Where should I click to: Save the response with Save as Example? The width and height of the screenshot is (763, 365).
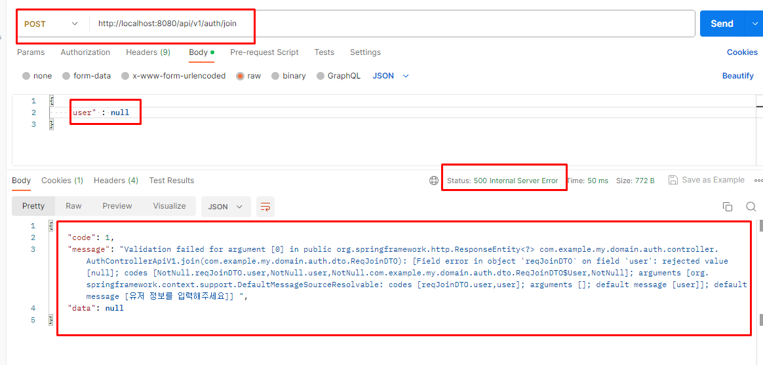pyautogui.click(x=707, y=180)
